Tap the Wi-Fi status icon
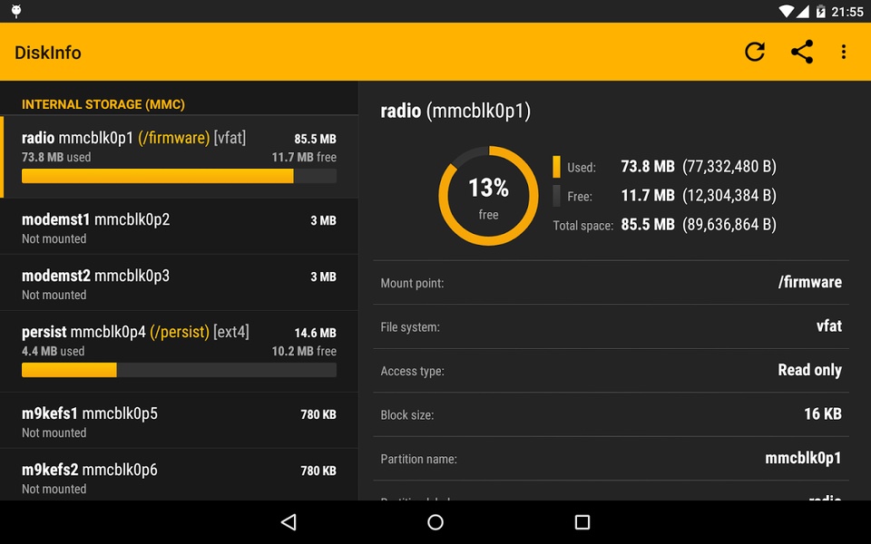This screenshot has width=871, height=544. 787,11
